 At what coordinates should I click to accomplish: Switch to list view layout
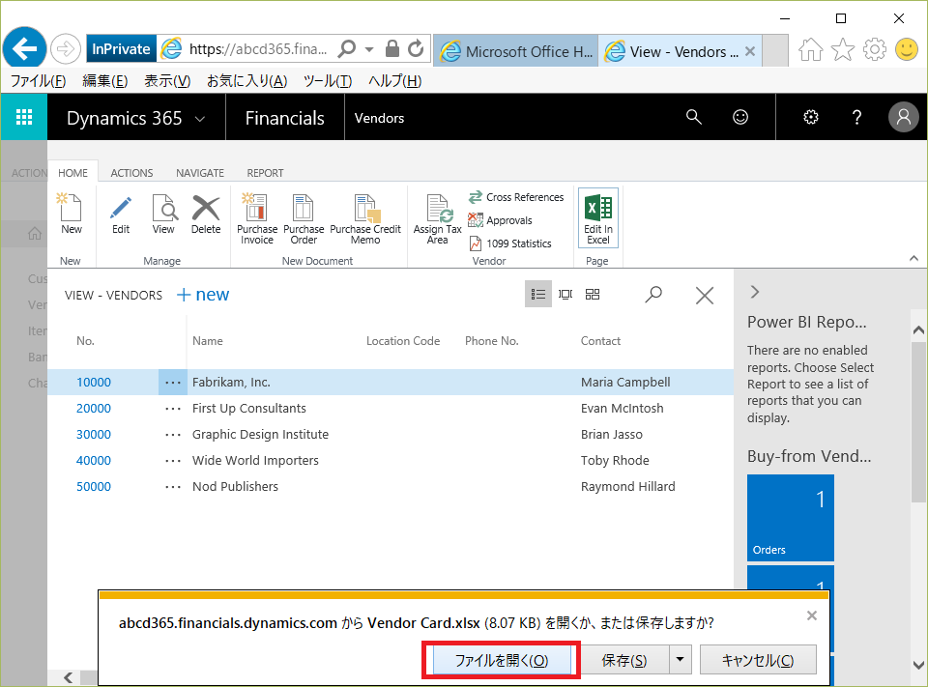(538, 294)
